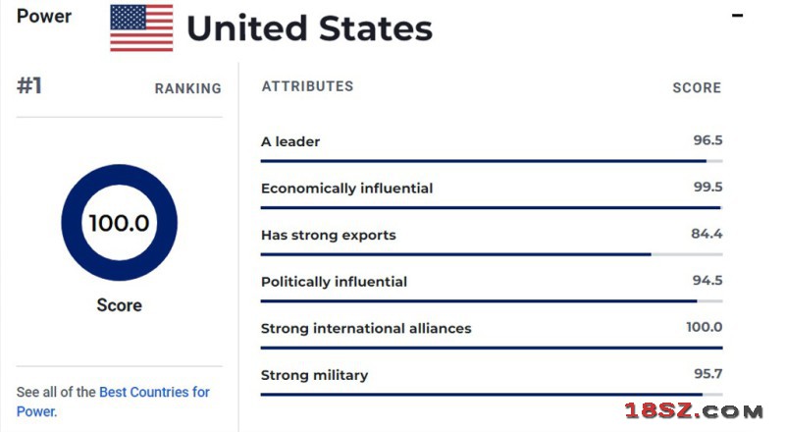Click the 84.4 exports score value
The image size is (785, 432).
[x=706, y=234]
